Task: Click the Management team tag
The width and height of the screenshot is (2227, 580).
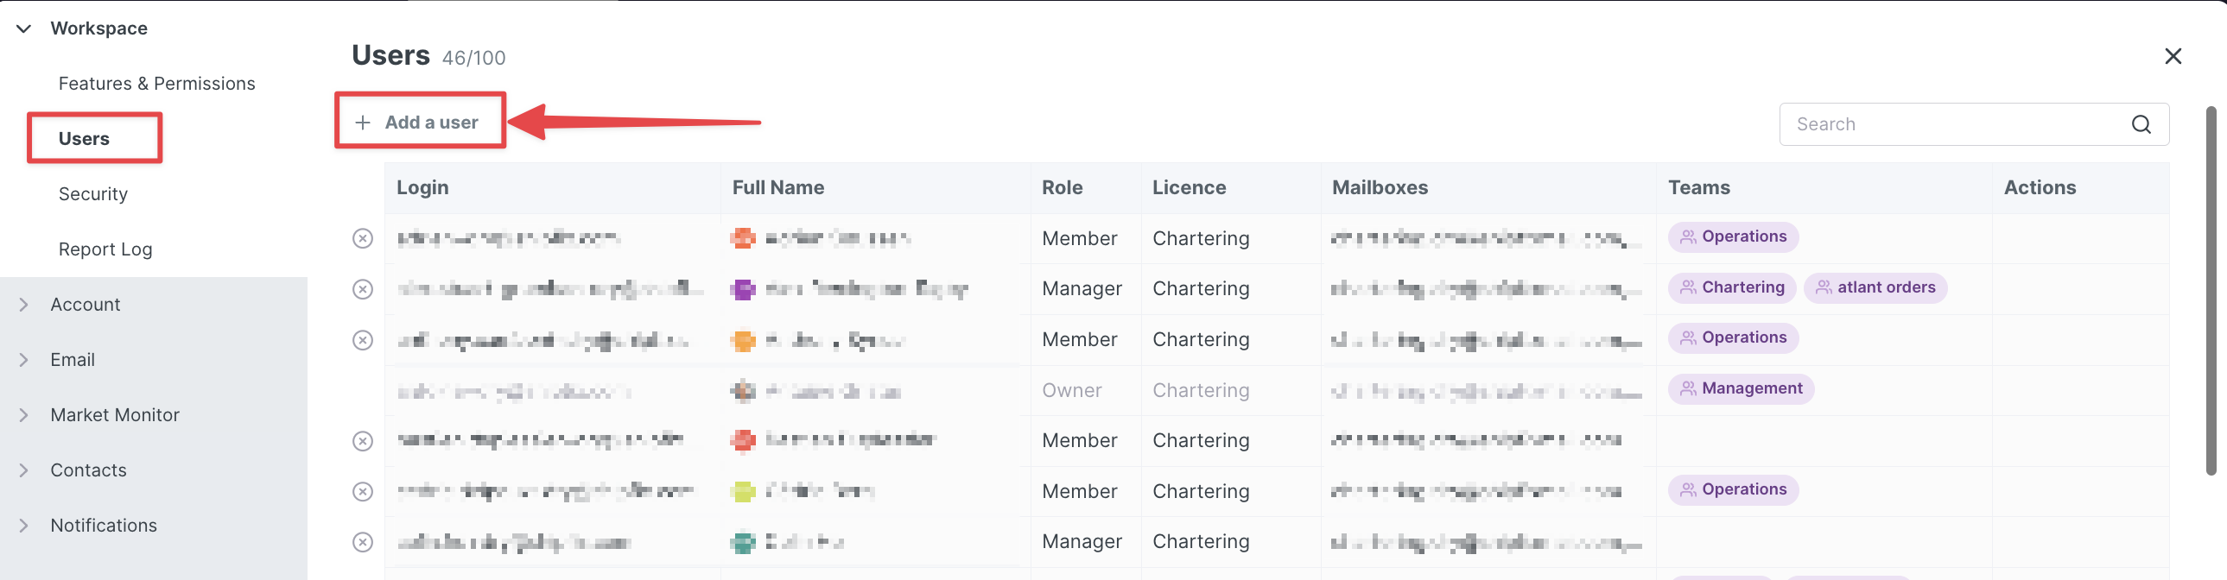Action: click(1740, 389)
